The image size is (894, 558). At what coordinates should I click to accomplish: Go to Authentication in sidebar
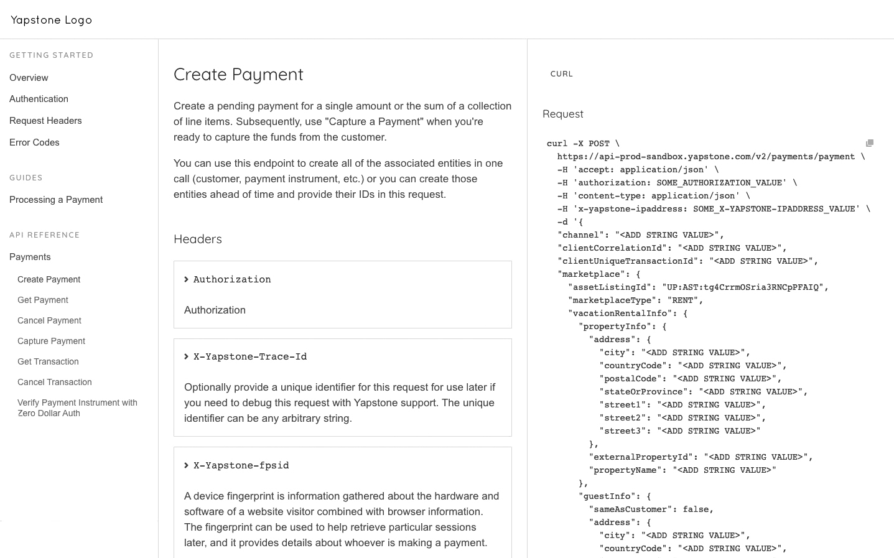[39, 99]
